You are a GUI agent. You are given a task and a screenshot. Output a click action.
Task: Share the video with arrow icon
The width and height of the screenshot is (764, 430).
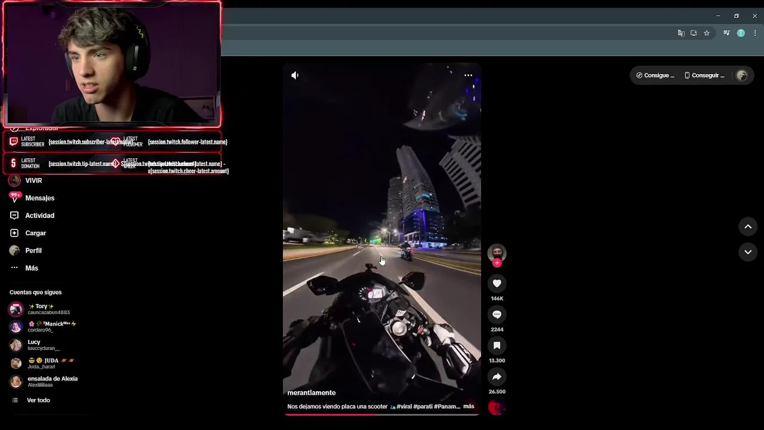(497, 376)
